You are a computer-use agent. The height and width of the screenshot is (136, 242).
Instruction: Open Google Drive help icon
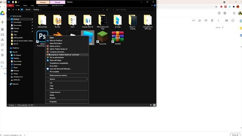pos(219,13)
